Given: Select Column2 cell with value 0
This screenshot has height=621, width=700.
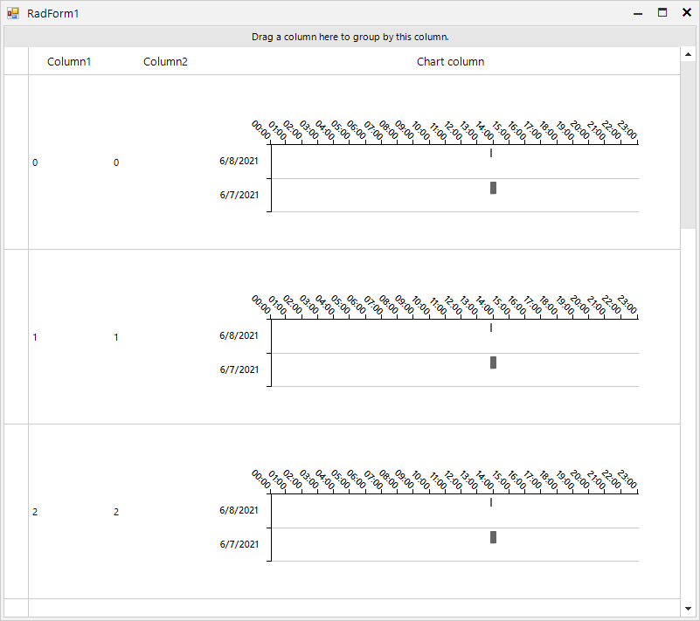Looking at the screenshot, I should pyautogui.click(x=165, y=162).
